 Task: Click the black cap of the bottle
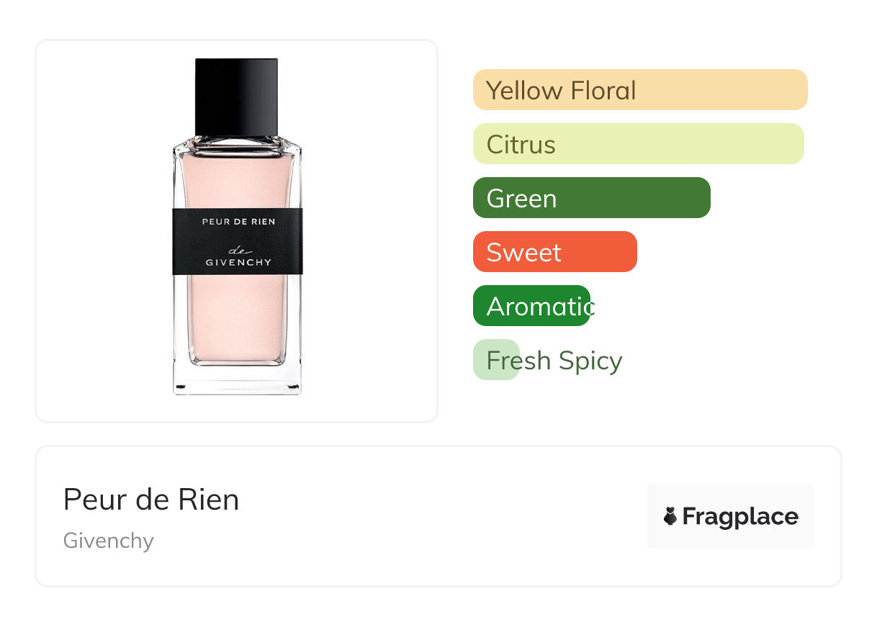[236, 96]
